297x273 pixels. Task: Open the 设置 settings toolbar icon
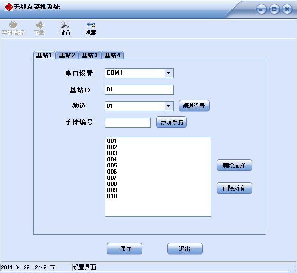[65, 28]
